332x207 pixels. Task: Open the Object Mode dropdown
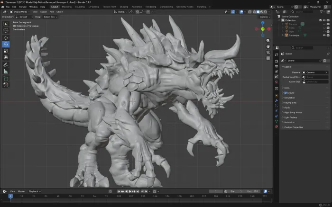(x=20, y=12)
